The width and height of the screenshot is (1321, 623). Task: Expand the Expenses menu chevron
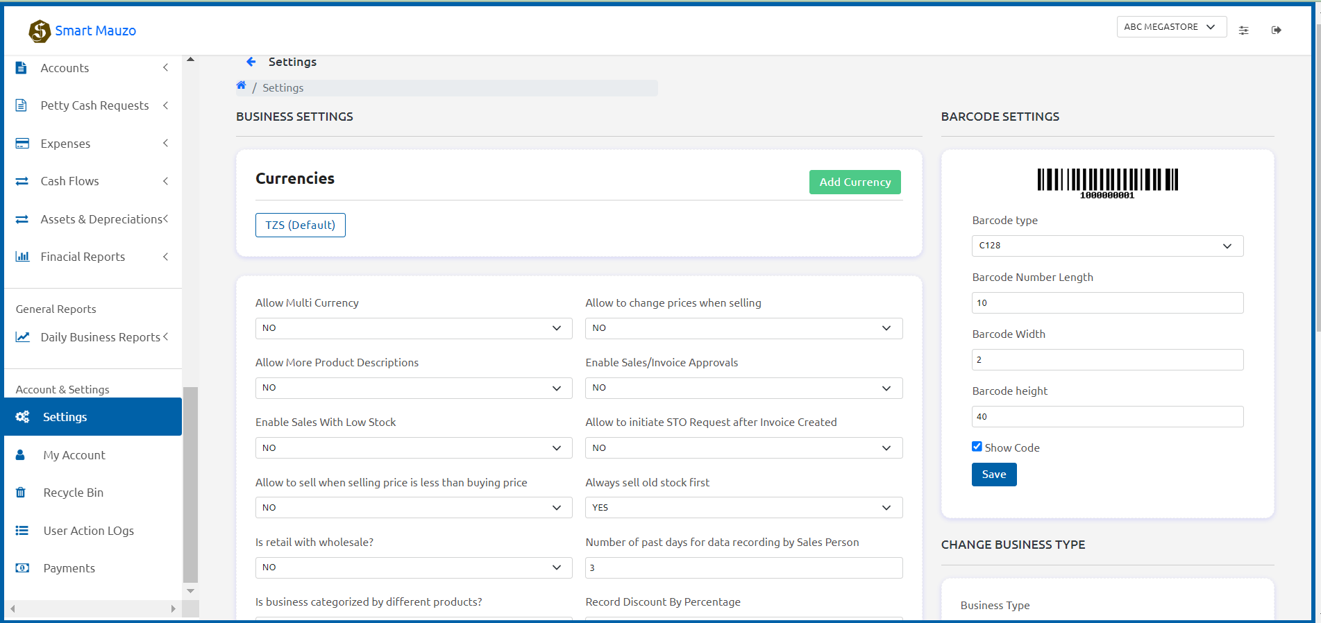pyautogui.click(x=166, y=143)
